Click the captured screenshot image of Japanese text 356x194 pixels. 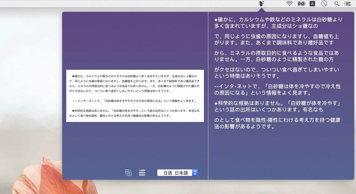point(135,96)
